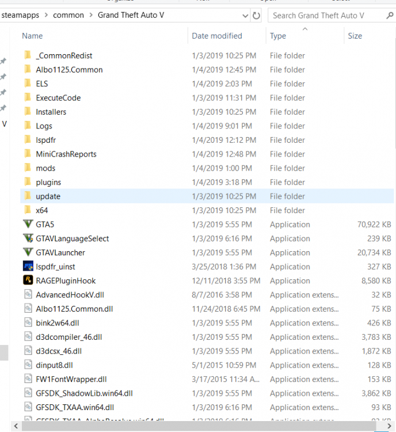Click the 11/24/2018 6:45 PM date

pyautogui.click(x=226, y=309)
